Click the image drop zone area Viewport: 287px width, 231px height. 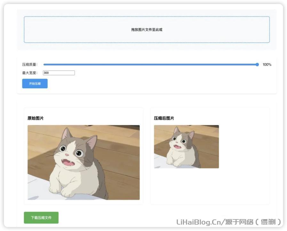pos(147,30)
